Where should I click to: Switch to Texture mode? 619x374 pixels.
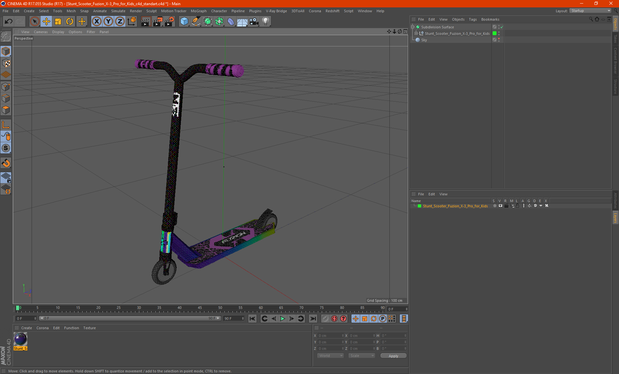[6, 63]
